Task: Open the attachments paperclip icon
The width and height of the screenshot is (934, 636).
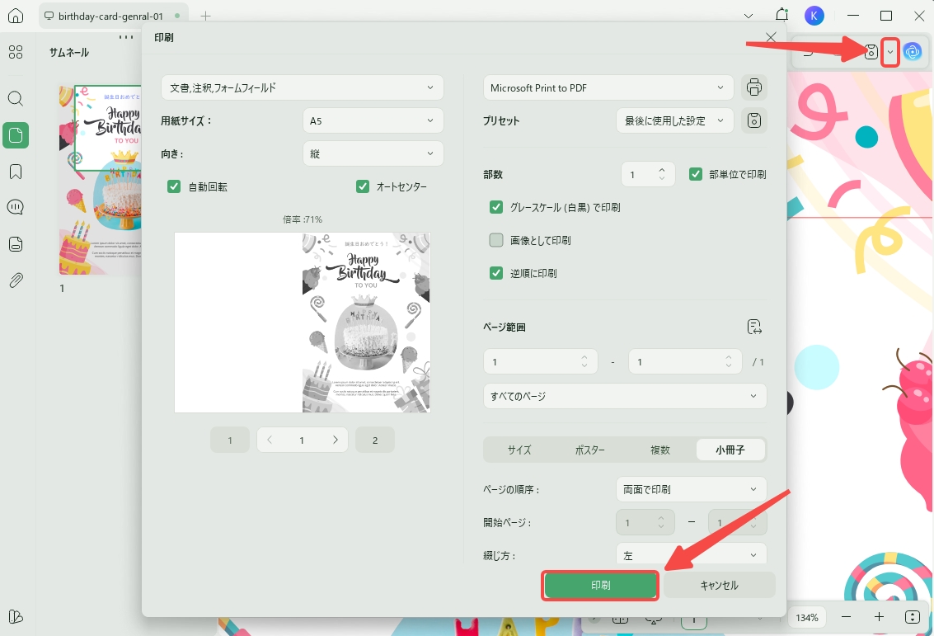Action: [16, 280]
